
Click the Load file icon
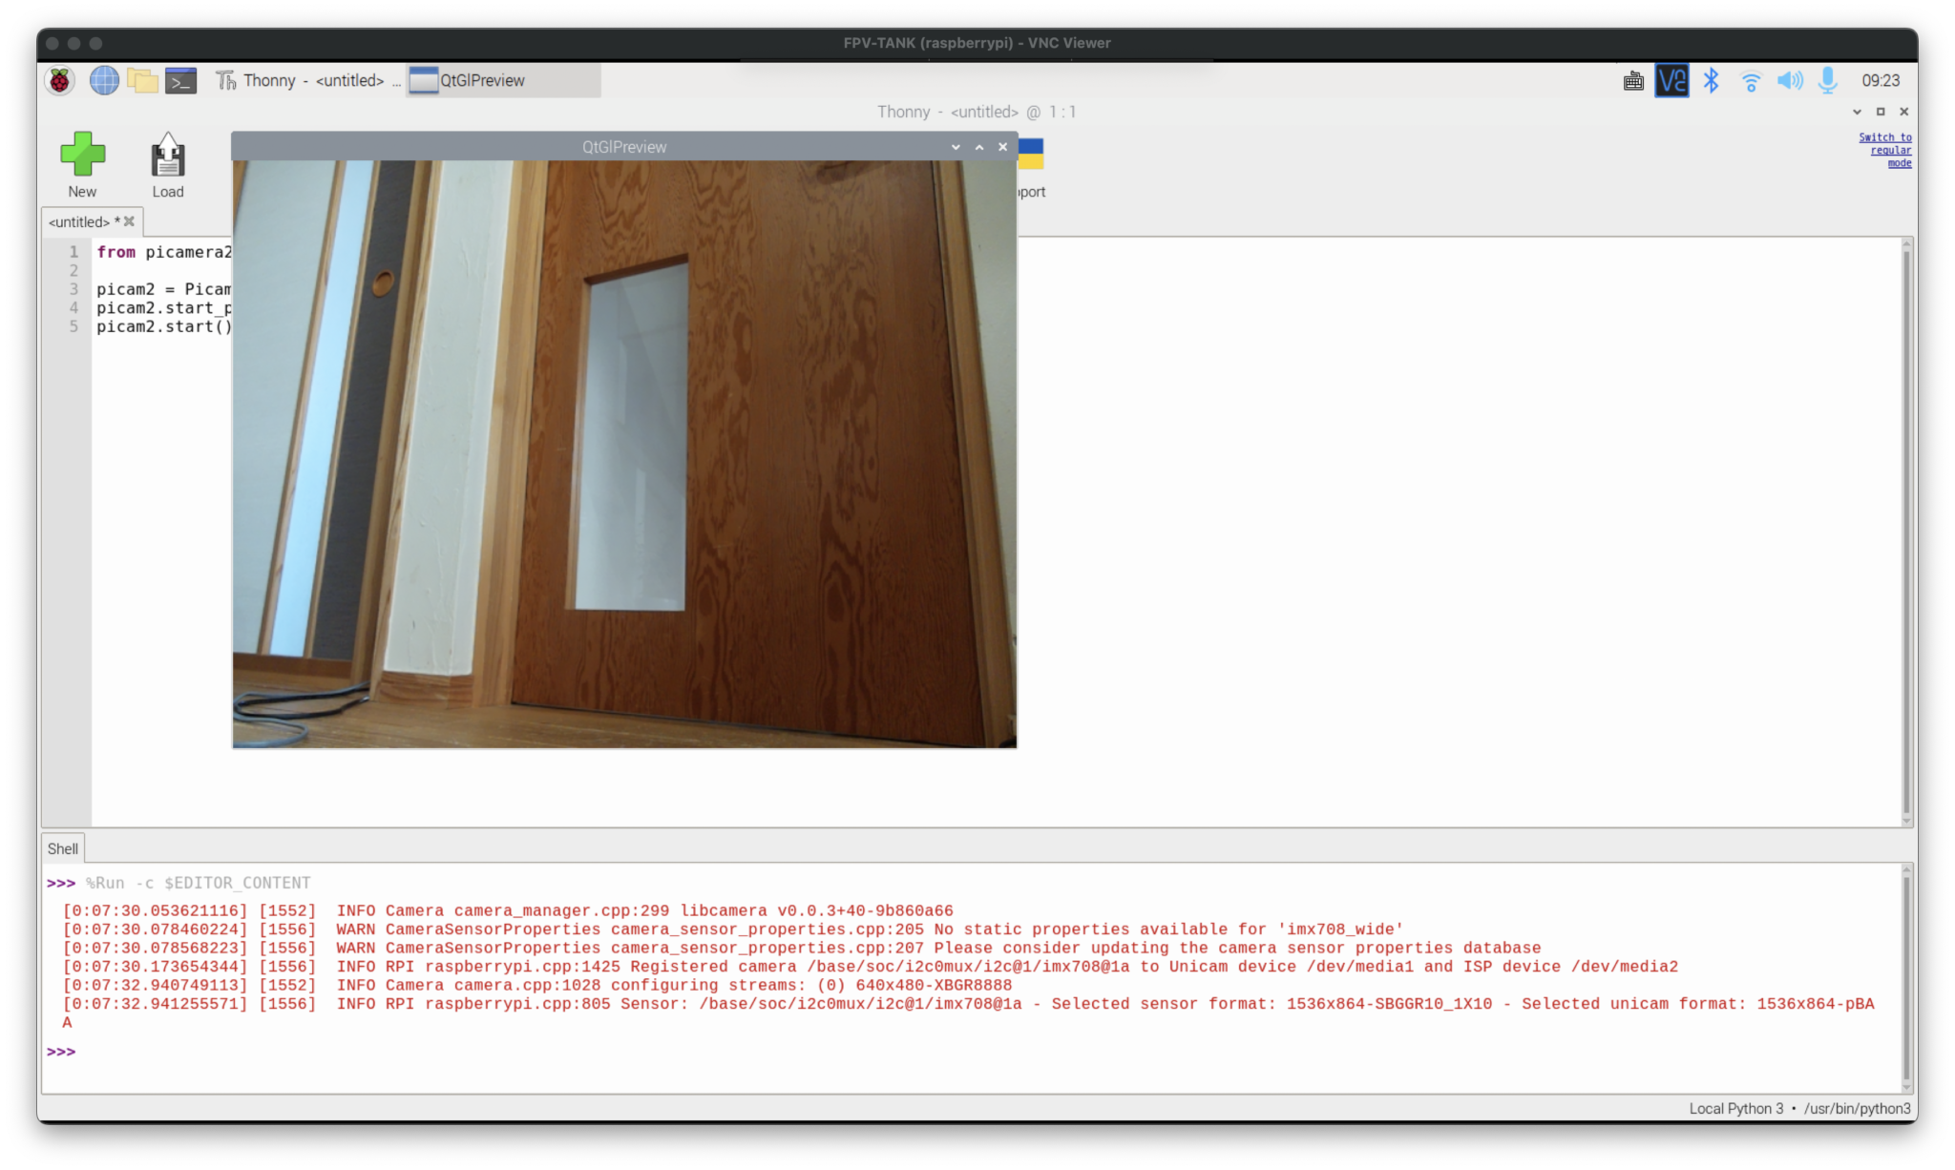click(168, 157)
